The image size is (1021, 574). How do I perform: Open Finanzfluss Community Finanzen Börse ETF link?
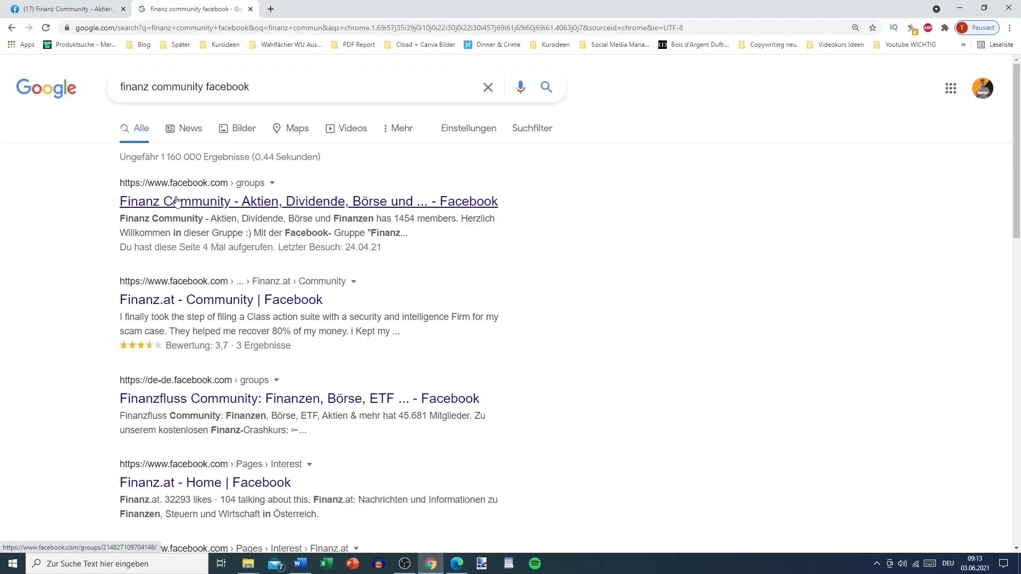click(x=299, y=398)
